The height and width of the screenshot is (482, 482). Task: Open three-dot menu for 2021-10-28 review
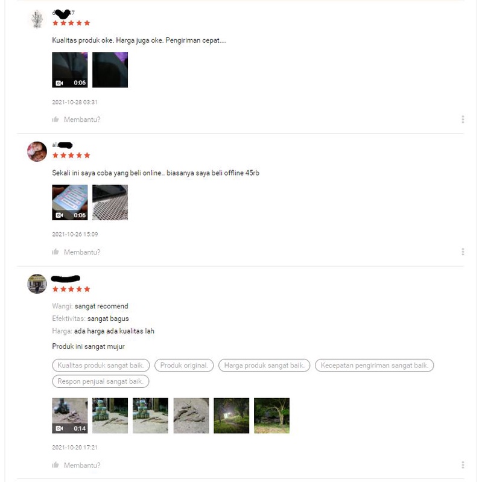(x=463, y=119)
